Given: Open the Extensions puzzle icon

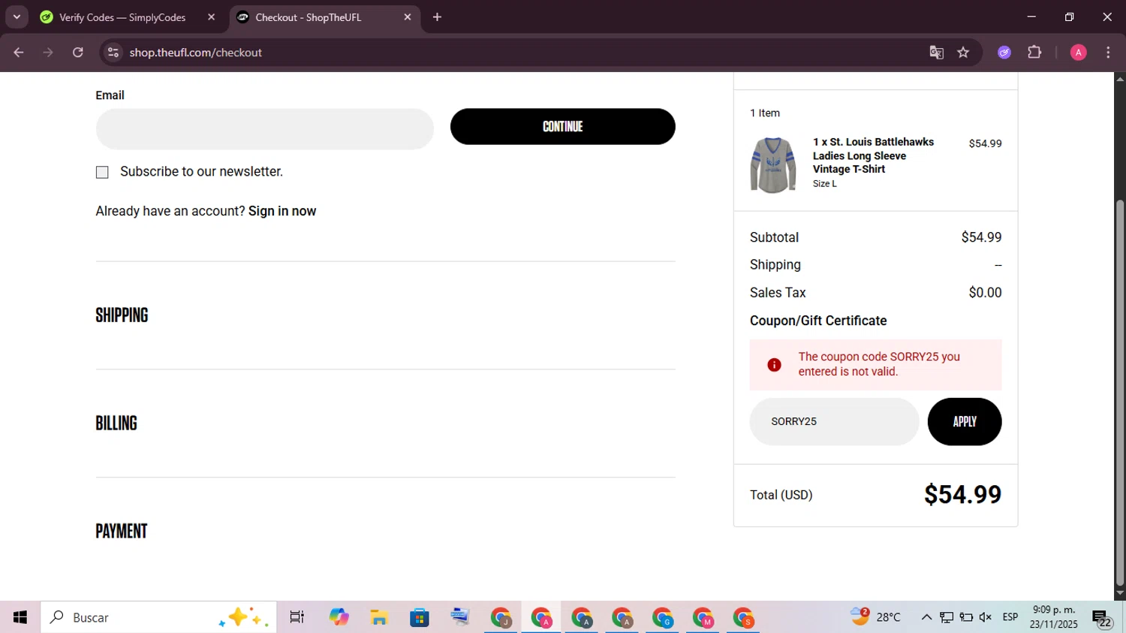Looking at the screenshot, I should click(x=1034, y=53).
